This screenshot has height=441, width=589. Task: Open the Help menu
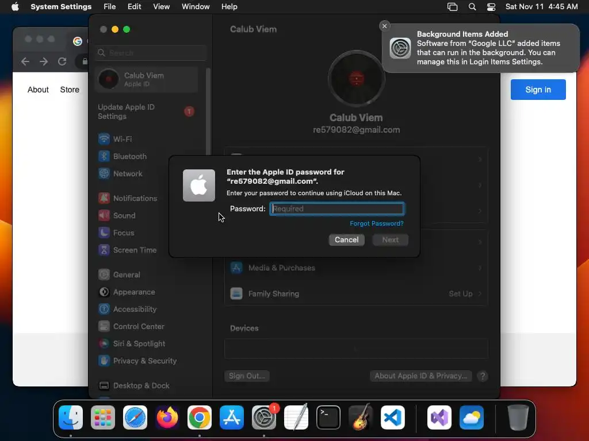(229, 7)
